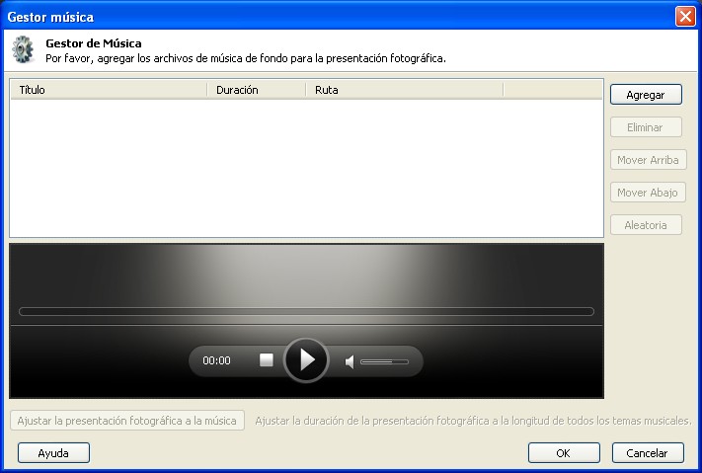Click the Aleatoria shuffle button
Image resolution: width=702 pixels, height=473 pixels.
click(x=646, y=225)
